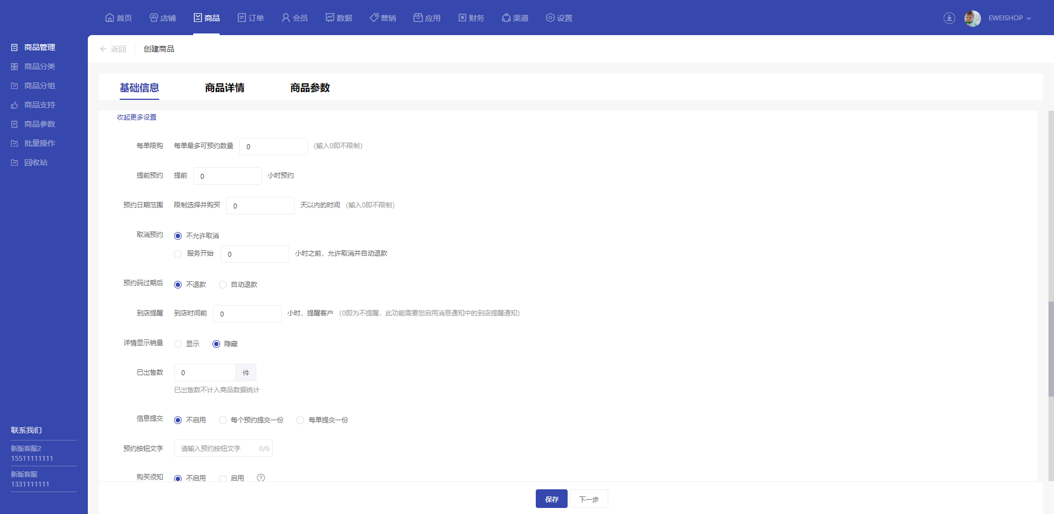
Task: Click the vertical page scrollbar
Action: click(1051, 349)
